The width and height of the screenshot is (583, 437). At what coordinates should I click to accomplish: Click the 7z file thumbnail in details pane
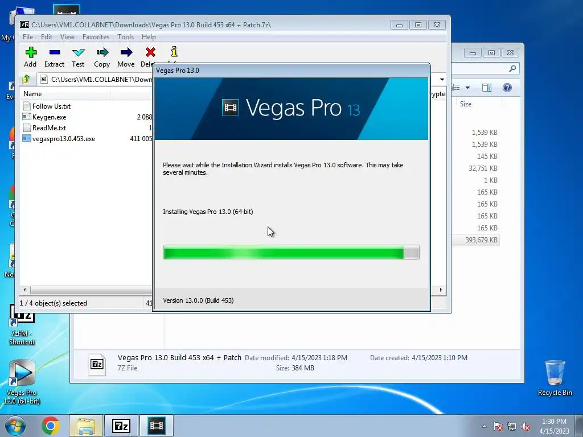coord(97,364)
